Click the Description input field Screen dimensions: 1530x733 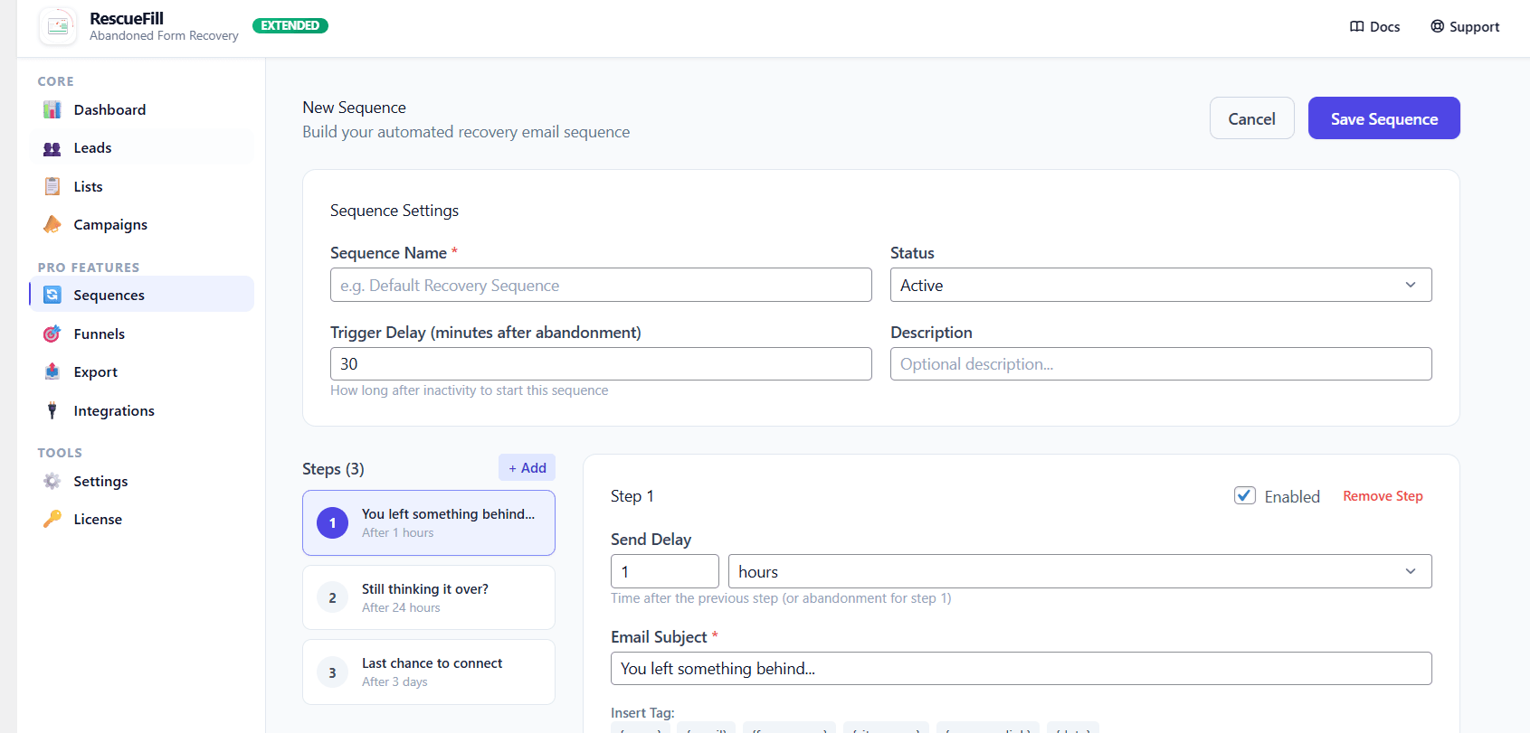pos(1161,363)
